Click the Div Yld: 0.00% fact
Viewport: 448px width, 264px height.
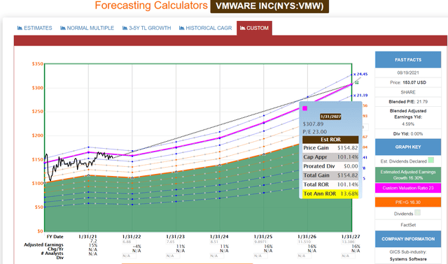tap(408, 133)
